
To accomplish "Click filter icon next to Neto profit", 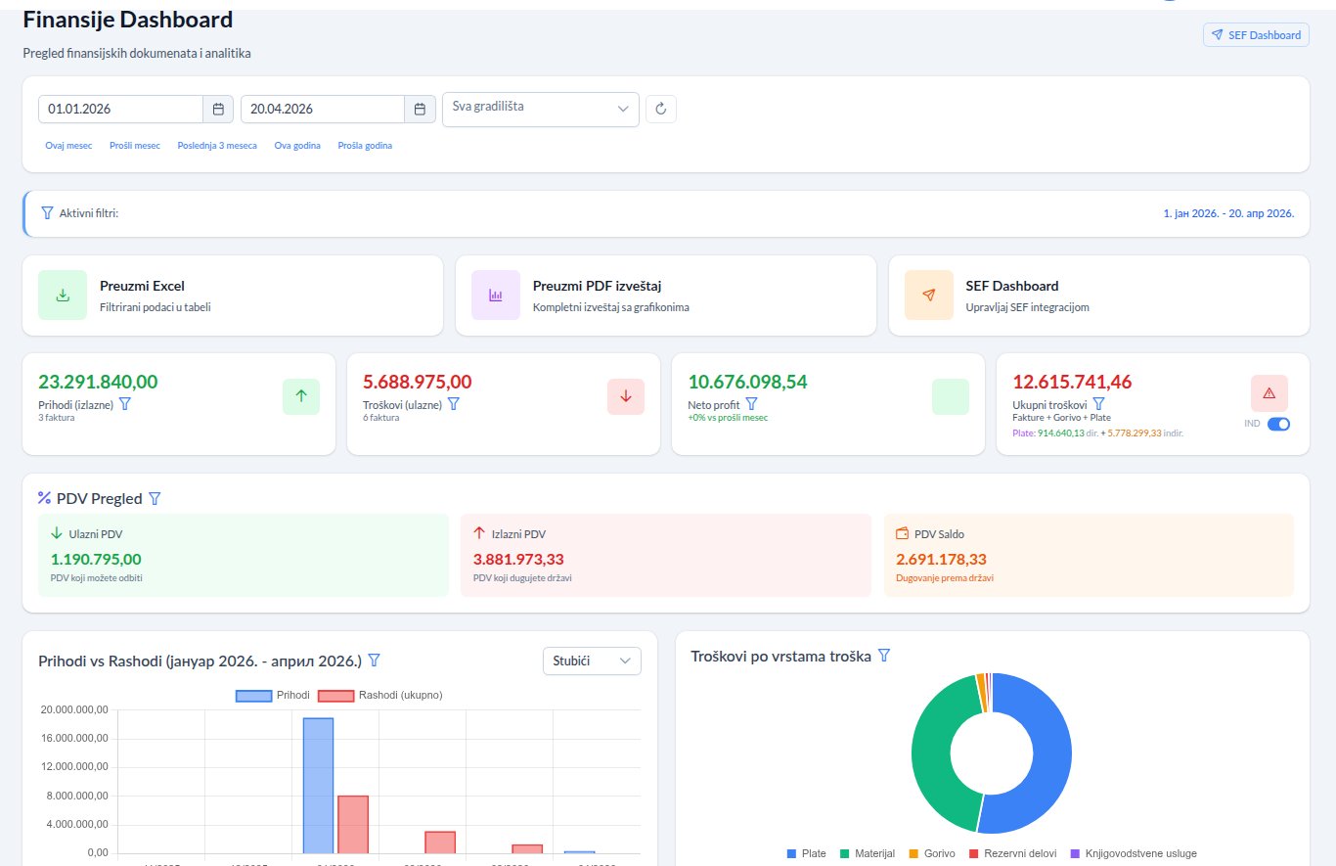I will coord(751,403).
